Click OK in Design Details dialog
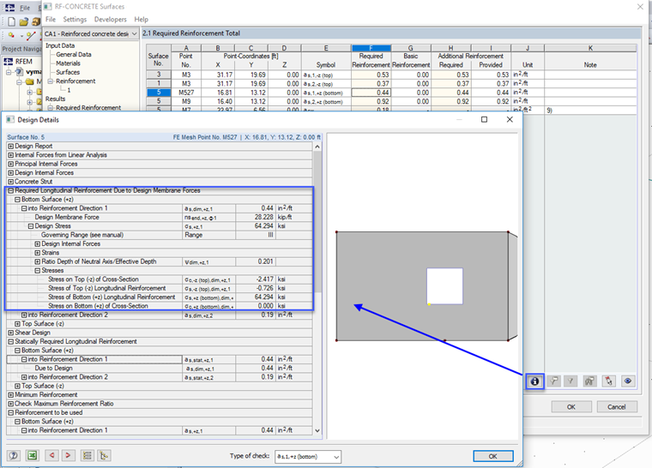The image size is (652, 468). coord(493,456)
